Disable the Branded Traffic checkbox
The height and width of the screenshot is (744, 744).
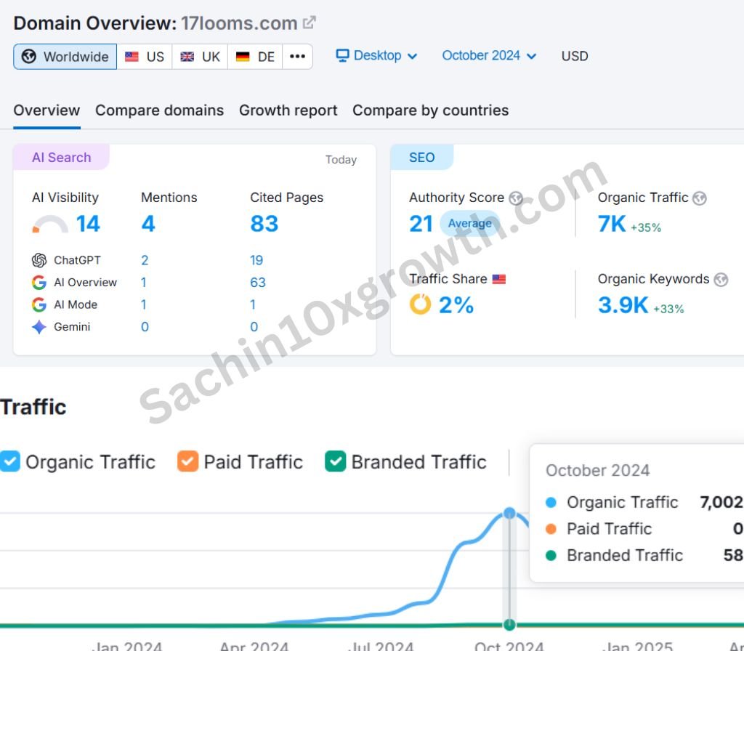335,461
